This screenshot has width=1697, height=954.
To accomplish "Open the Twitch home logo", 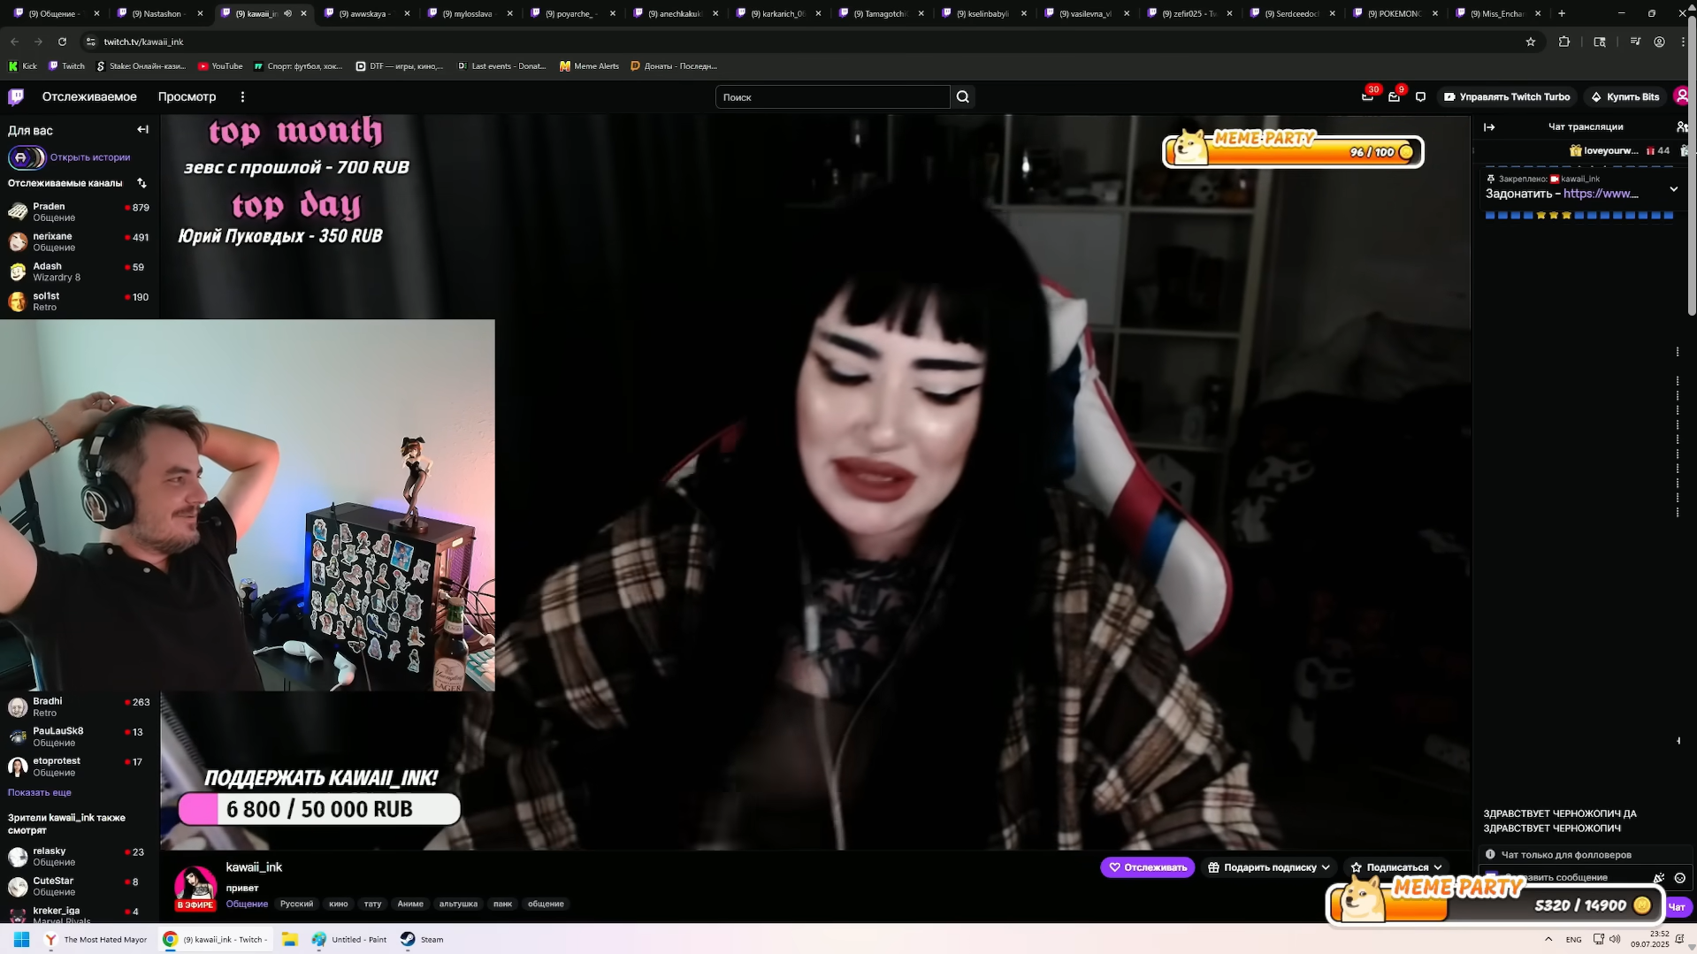I will click(x=16, y=97).
